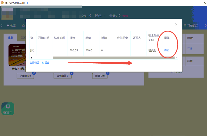Click the 归还 return link in the row

[167, 50]
